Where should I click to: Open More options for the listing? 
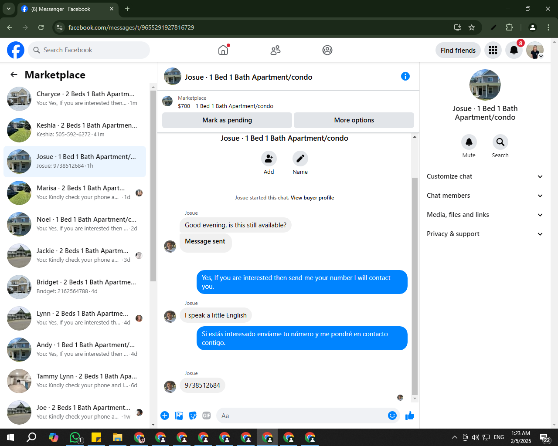(x=354, y=120)
